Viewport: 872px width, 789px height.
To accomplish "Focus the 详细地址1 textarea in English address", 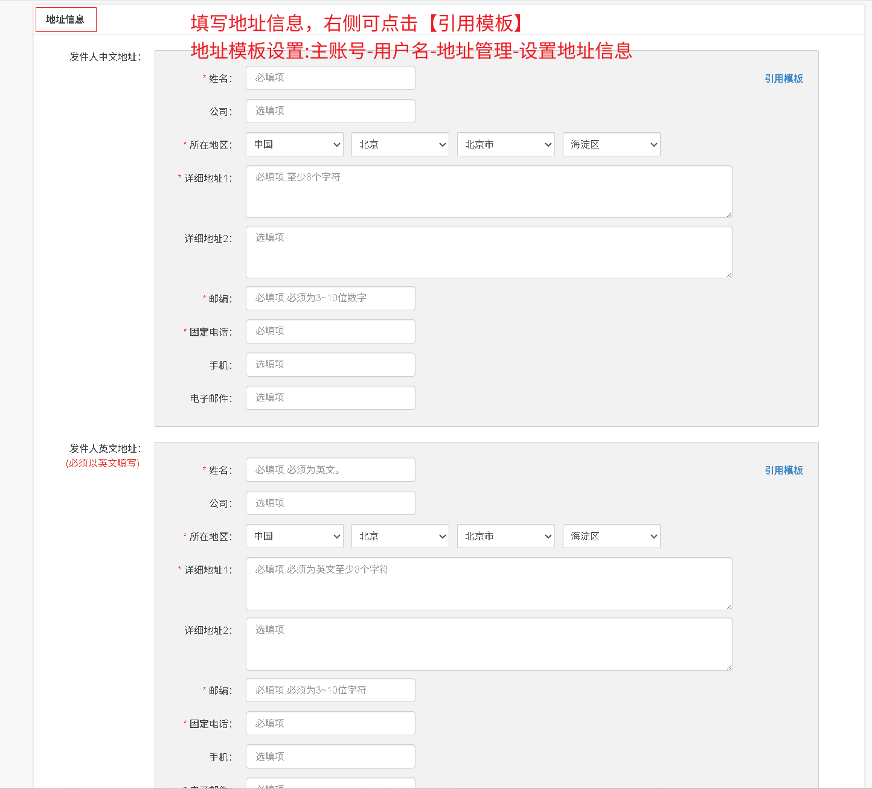I will pyautogui.click(x=489, y=583).
